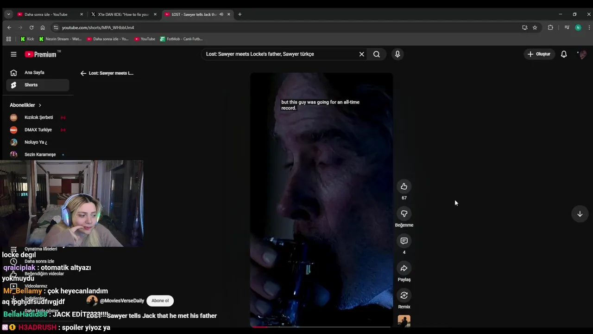Like the short with 67 likes

404,186
